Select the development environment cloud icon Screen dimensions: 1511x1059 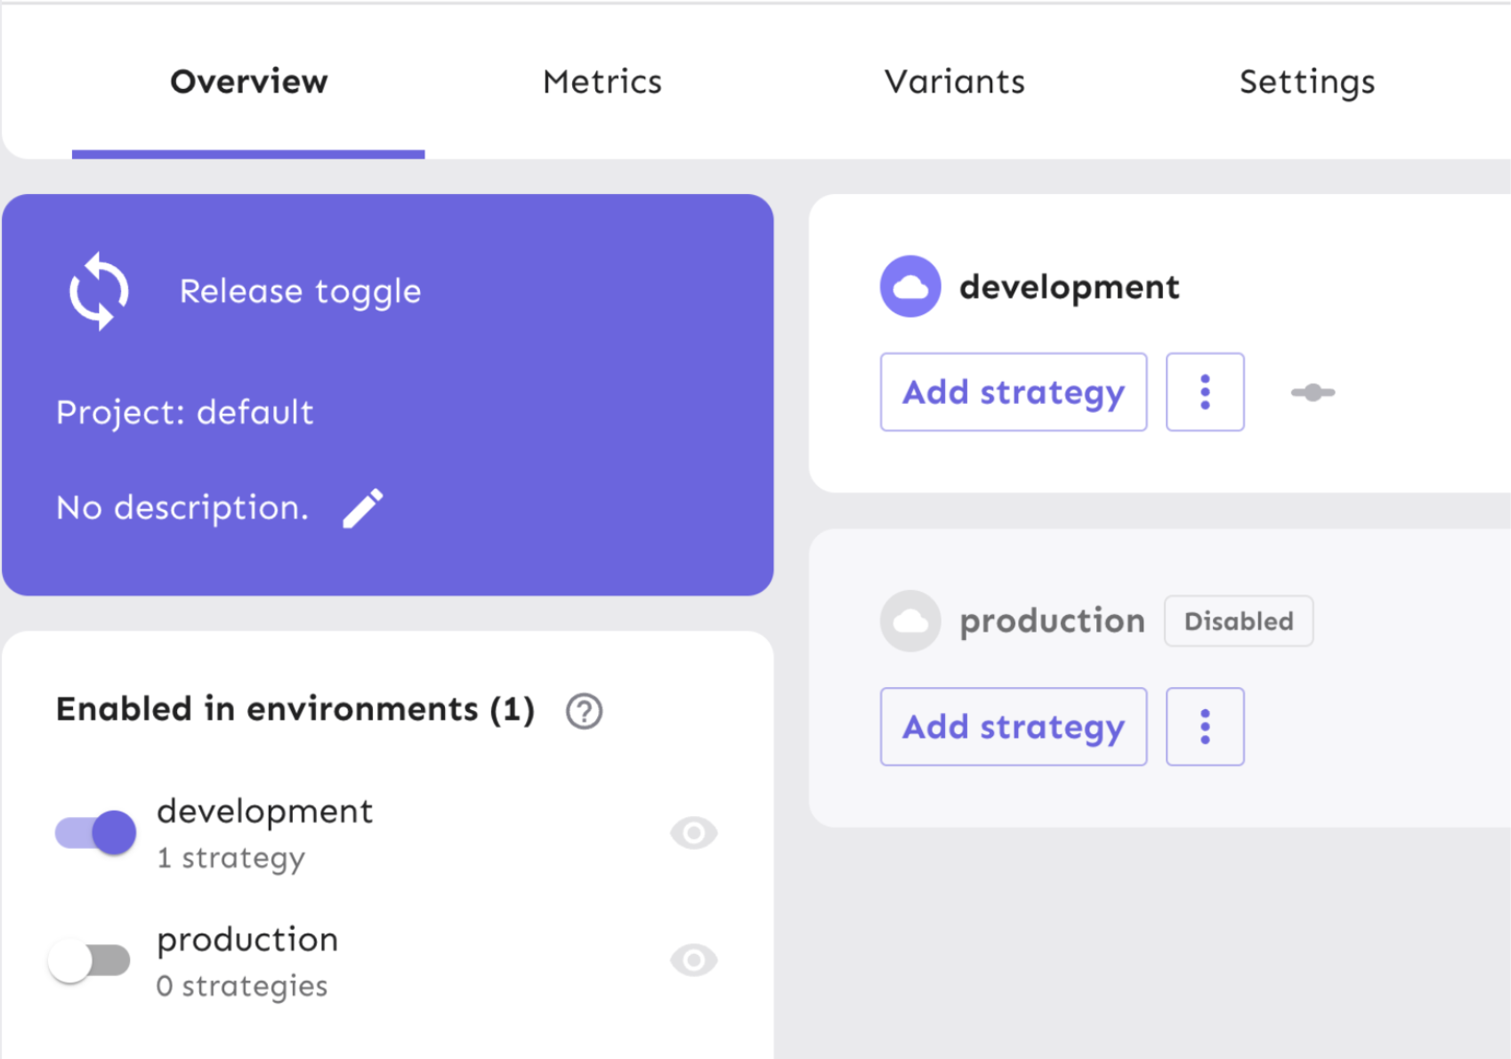(909, 287)
